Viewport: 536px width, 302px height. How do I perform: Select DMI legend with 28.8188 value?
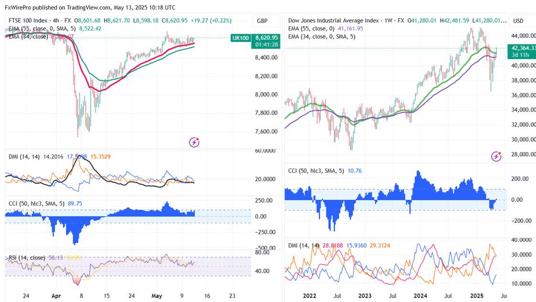click(x=315, y=245)
